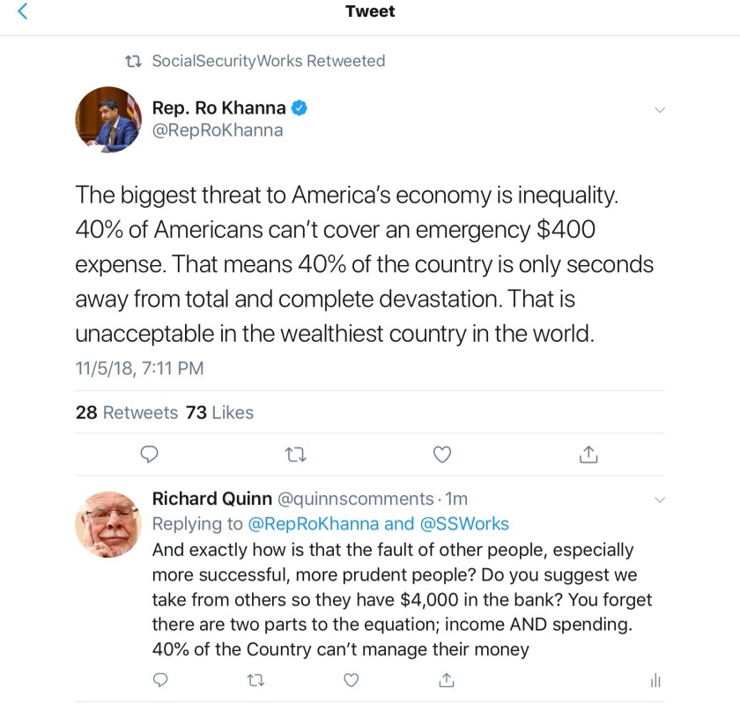
Task: Open SocialSecurityWorks Retweeted label
Action: point(268,61)
